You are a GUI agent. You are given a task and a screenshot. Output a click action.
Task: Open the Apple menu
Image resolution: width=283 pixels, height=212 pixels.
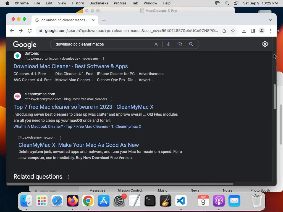click(x=7, y=3)
